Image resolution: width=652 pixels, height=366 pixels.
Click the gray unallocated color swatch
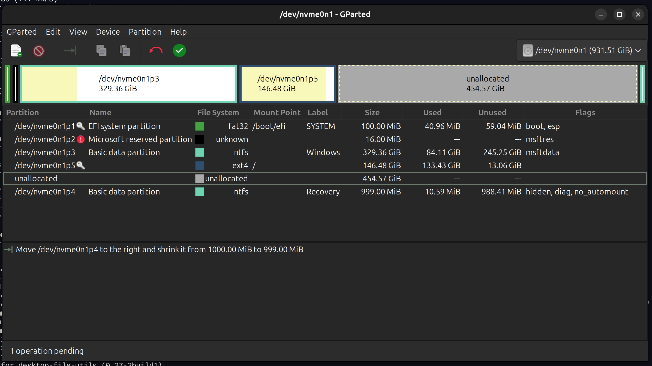pos(200,179)
